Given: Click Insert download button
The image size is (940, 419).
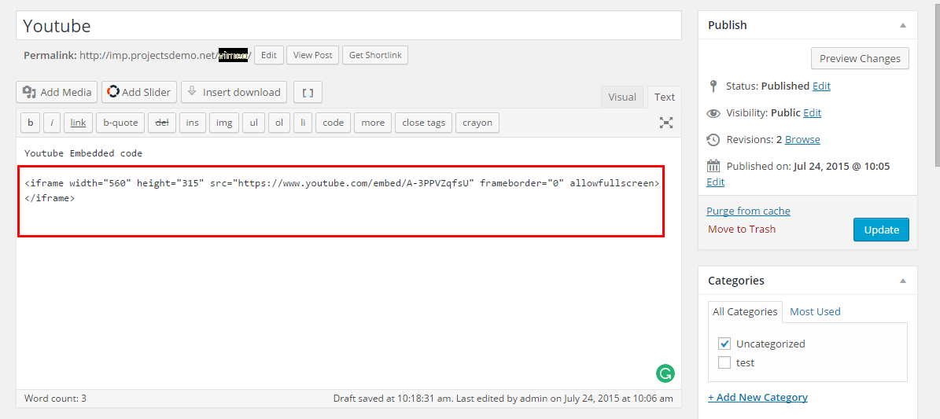Looking at the screenshot, I should [x=234, y=92].
